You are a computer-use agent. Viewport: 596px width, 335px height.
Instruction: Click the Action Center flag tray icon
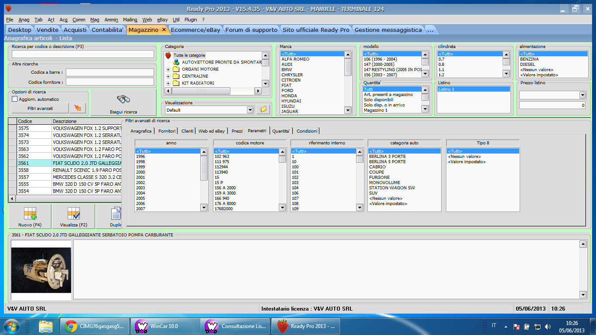[x=516, y=326]
